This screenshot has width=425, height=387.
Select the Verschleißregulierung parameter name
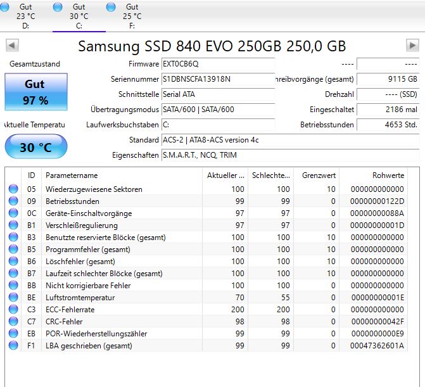coord(82,225)
